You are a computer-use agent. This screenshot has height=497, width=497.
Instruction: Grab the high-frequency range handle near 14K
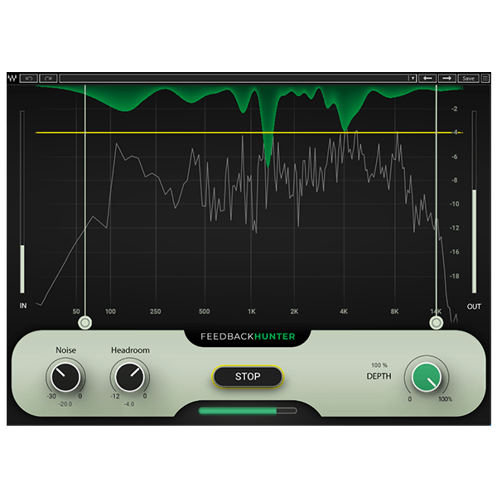[x=436, y=321]
